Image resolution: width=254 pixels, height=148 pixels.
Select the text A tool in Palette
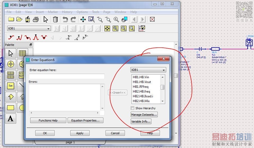11,119
